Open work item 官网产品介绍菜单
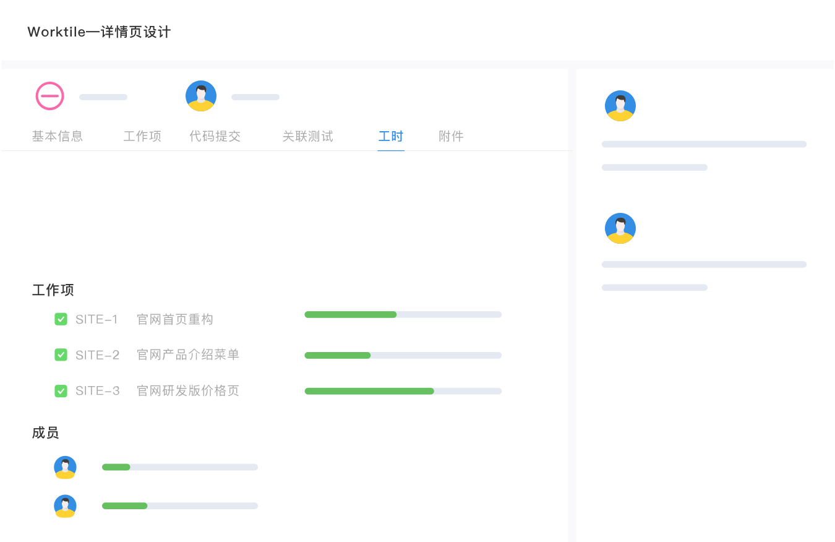This screenshot has height=542, width=835. [188, 355]
